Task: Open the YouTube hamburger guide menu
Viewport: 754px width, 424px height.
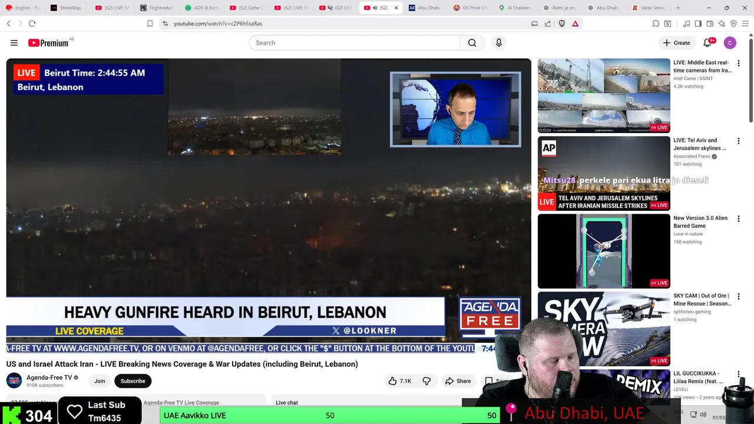Action: 14,43
